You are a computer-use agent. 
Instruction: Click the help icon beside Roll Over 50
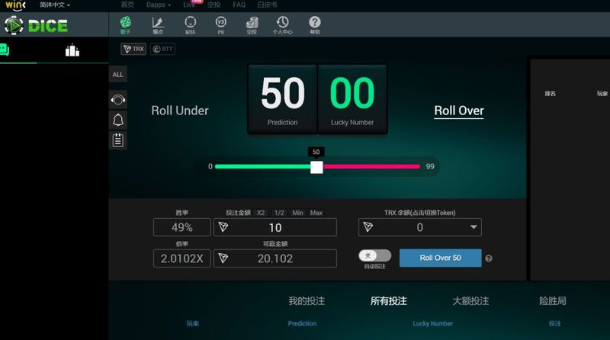click(489, 258)
